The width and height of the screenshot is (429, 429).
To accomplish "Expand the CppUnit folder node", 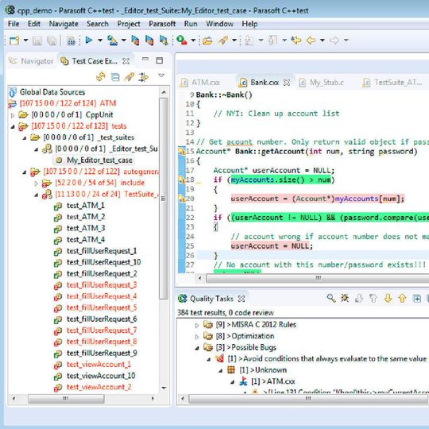I will [13, 115].
